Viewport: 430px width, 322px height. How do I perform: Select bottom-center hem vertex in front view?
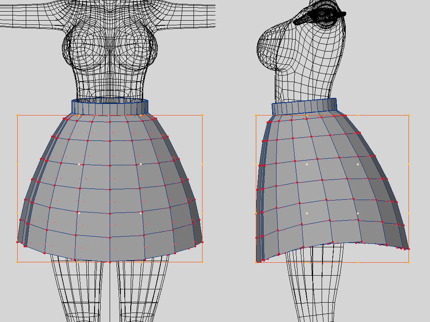(110, 261)
